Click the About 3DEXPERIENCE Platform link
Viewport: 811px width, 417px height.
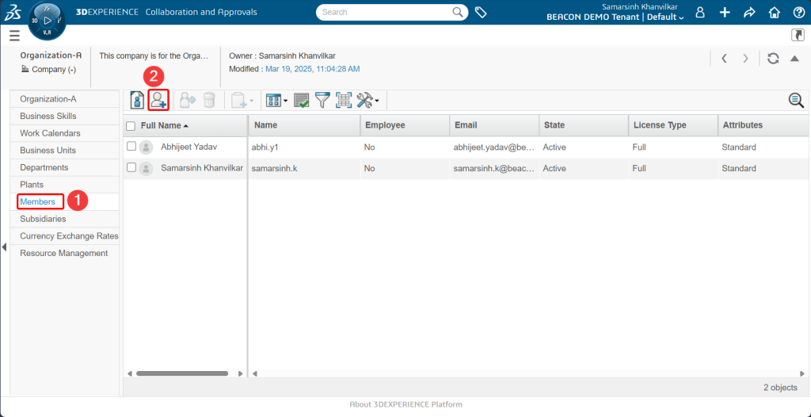click(x=405, y=404)
